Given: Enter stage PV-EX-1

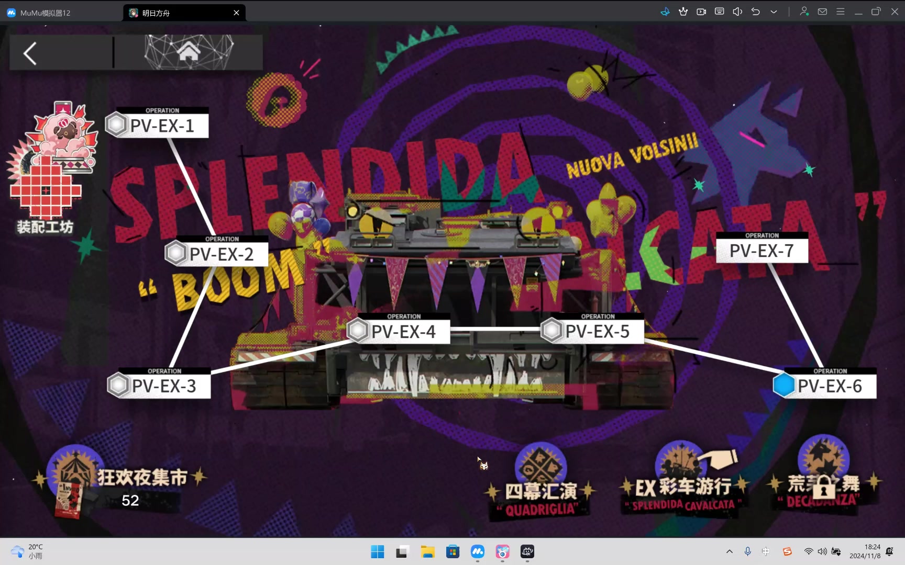Looking at the screenshot, I should [x=161, y=126].
